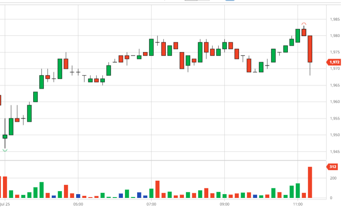Click the red 312 volume value tag
Screen dimensions: 348x208
(332, 166)
